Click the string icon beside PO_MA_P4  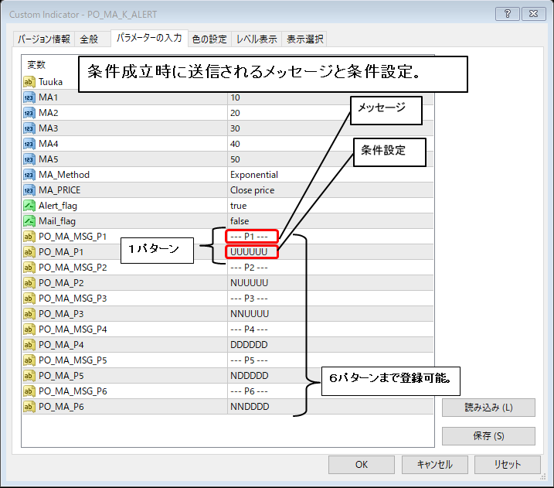pos(29,345)
